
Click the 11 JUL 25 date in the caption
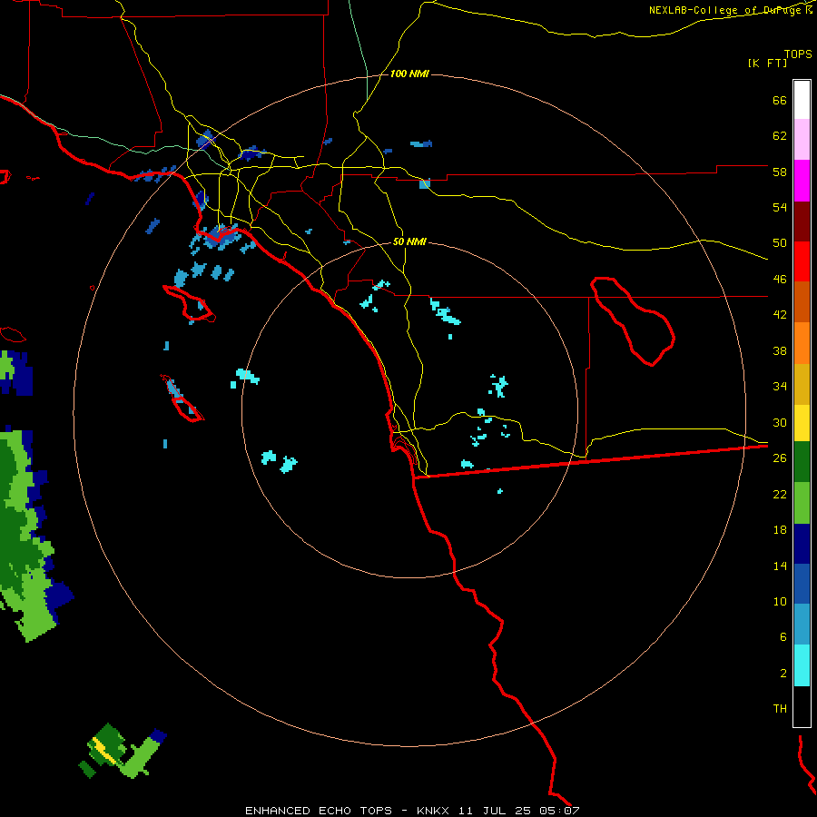[x=495, y=811]
